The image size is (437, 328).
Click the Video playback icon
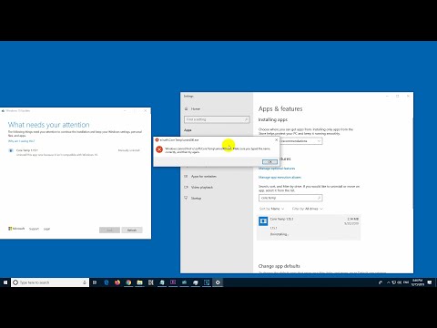(186, 187)
